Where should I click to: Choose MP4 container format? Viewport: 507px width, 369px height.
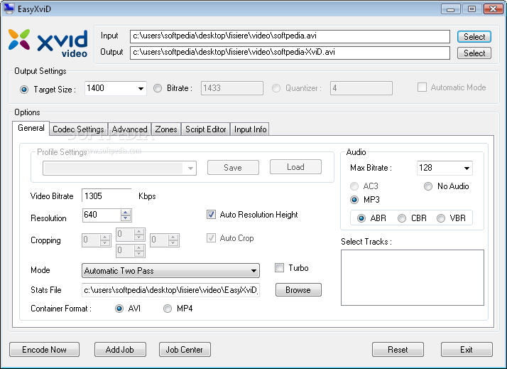point(168,309)
